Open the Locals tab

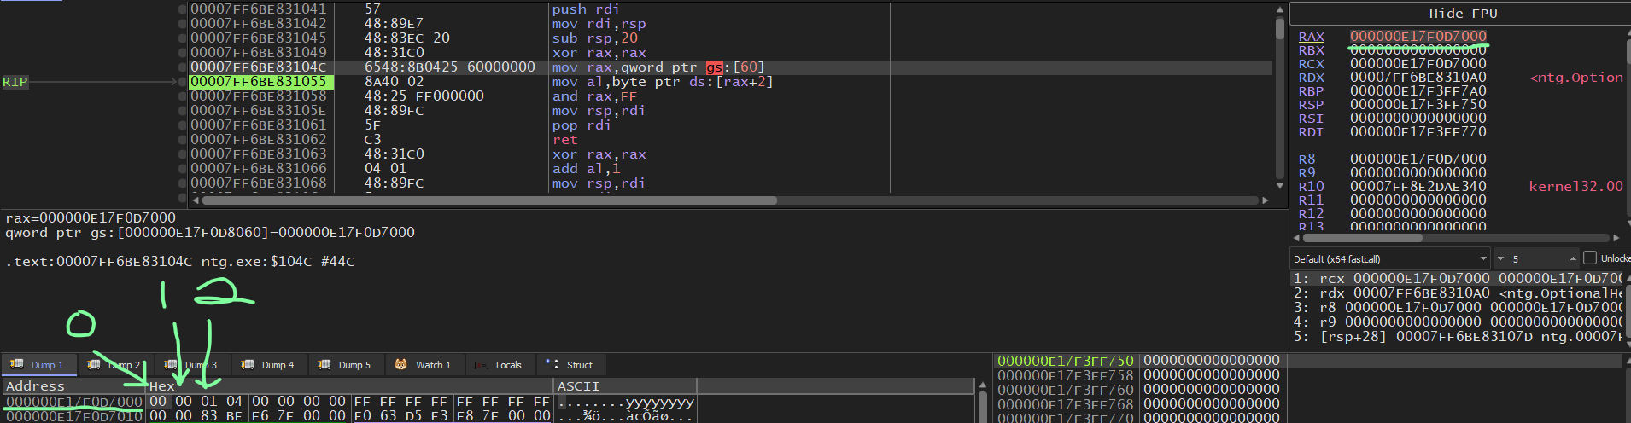tap(500, 365)
